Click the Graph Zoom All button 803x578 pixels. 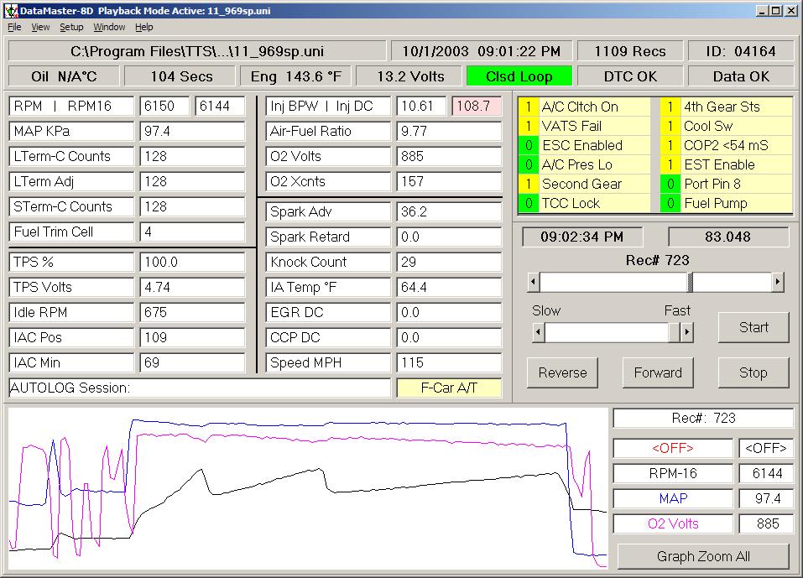tap(703, 556)
